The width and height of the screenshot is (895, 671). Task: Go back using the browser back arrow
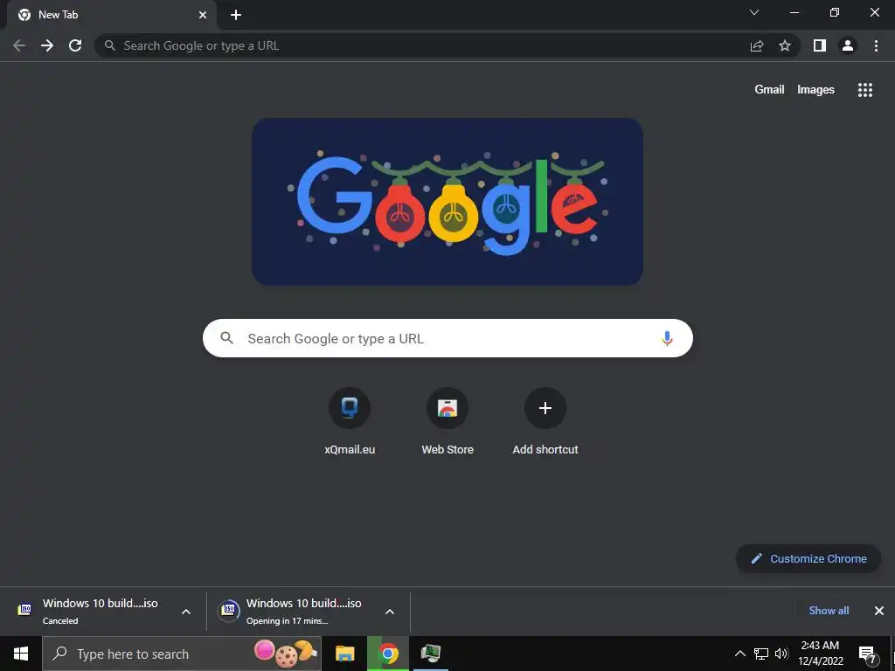click(x=19, y=45)
